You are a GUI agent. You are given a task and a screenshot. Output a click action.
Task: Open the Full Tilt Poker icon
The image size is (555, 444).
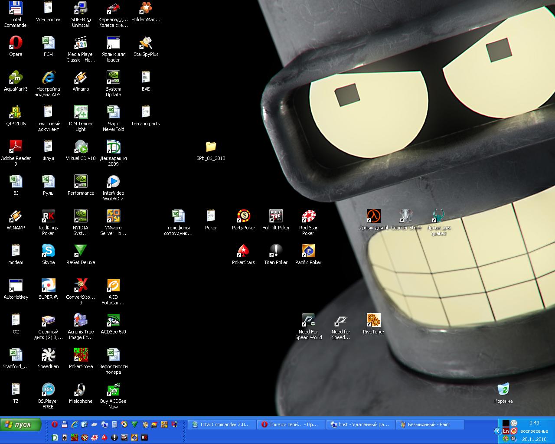[276, 216]
